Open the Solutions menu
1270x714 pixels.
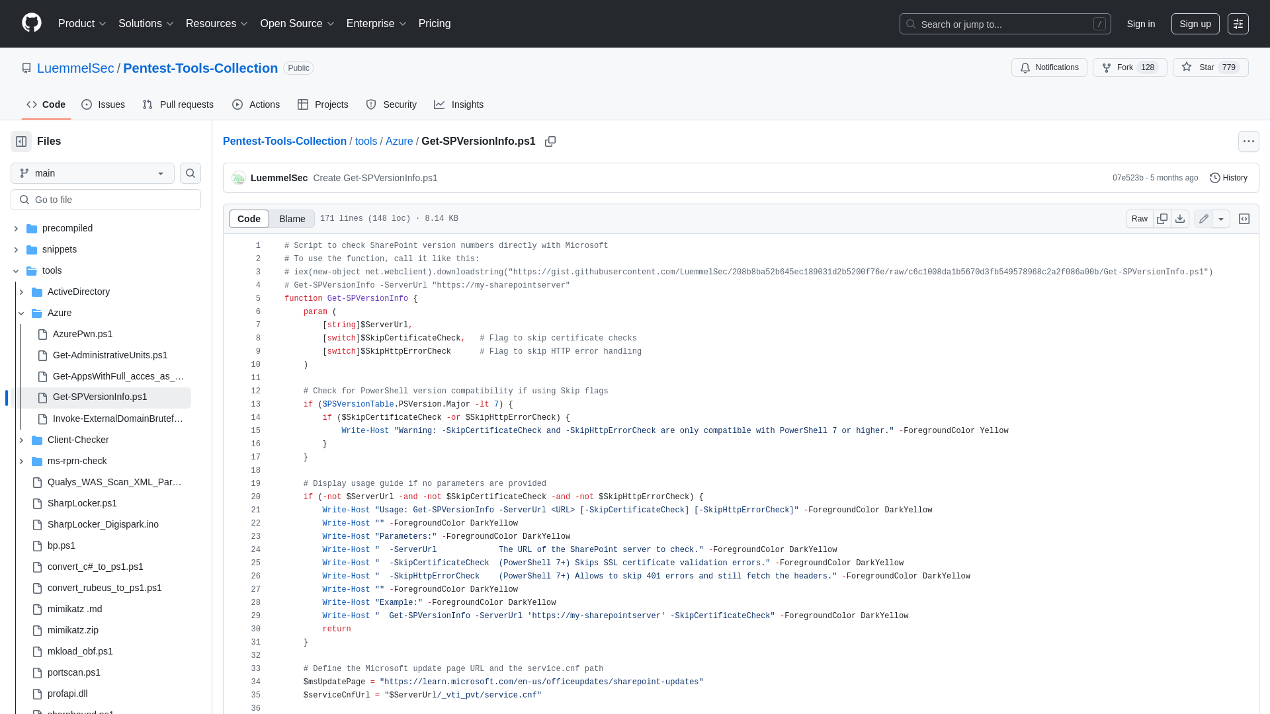(146, 24)
